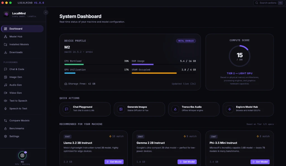Open the Generate Images quick action
The height and width of the screenshot is (166, 286).
coord(139,109)
